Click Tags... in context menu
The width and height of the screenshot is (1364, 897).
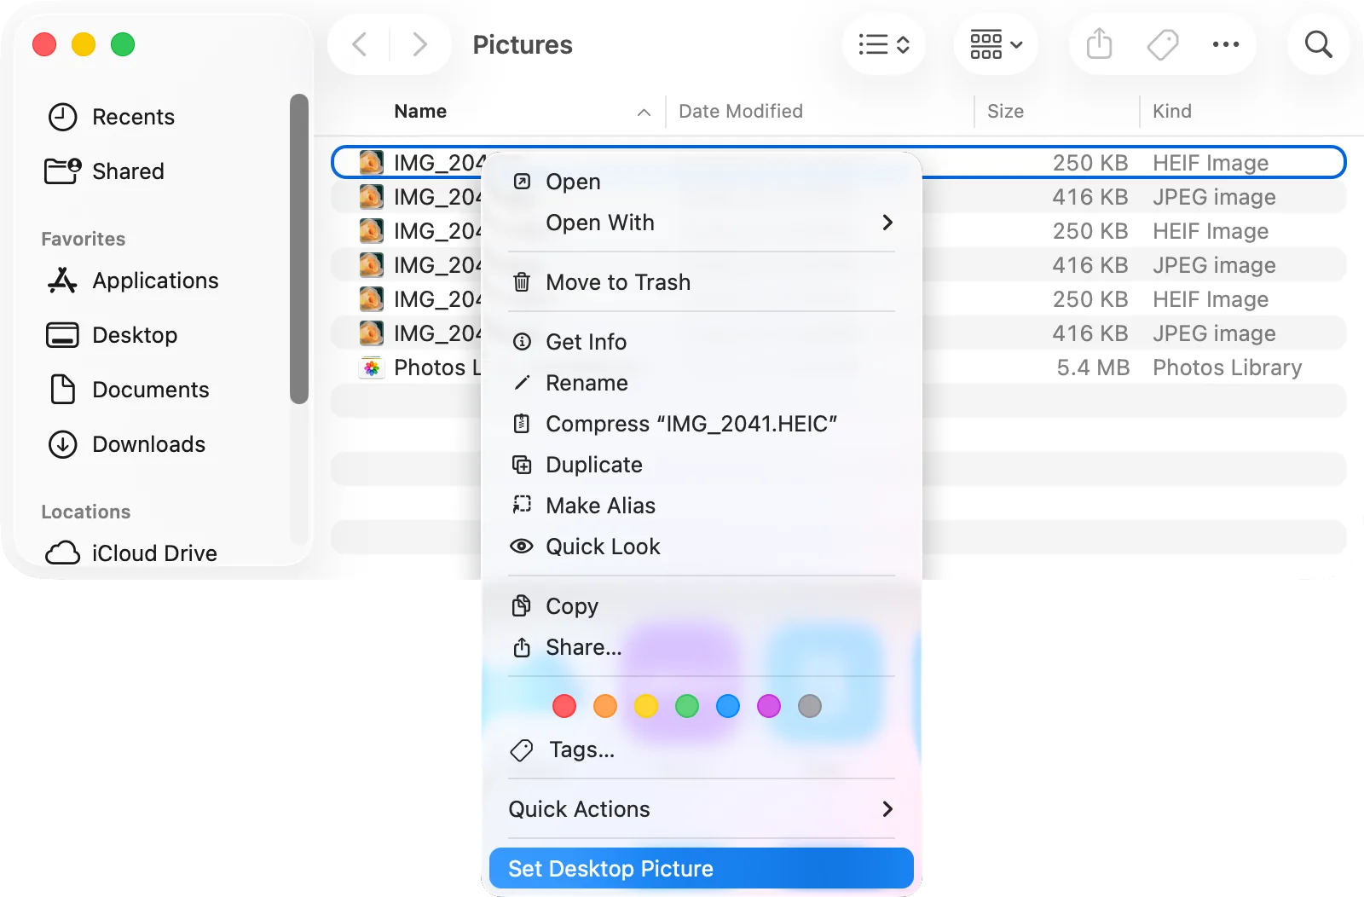702,749
